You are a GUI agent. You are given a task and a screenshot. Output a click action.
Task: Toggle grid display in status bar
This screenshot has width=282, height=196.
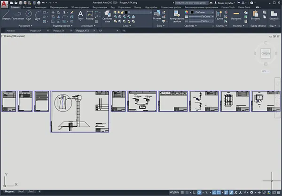182,192
